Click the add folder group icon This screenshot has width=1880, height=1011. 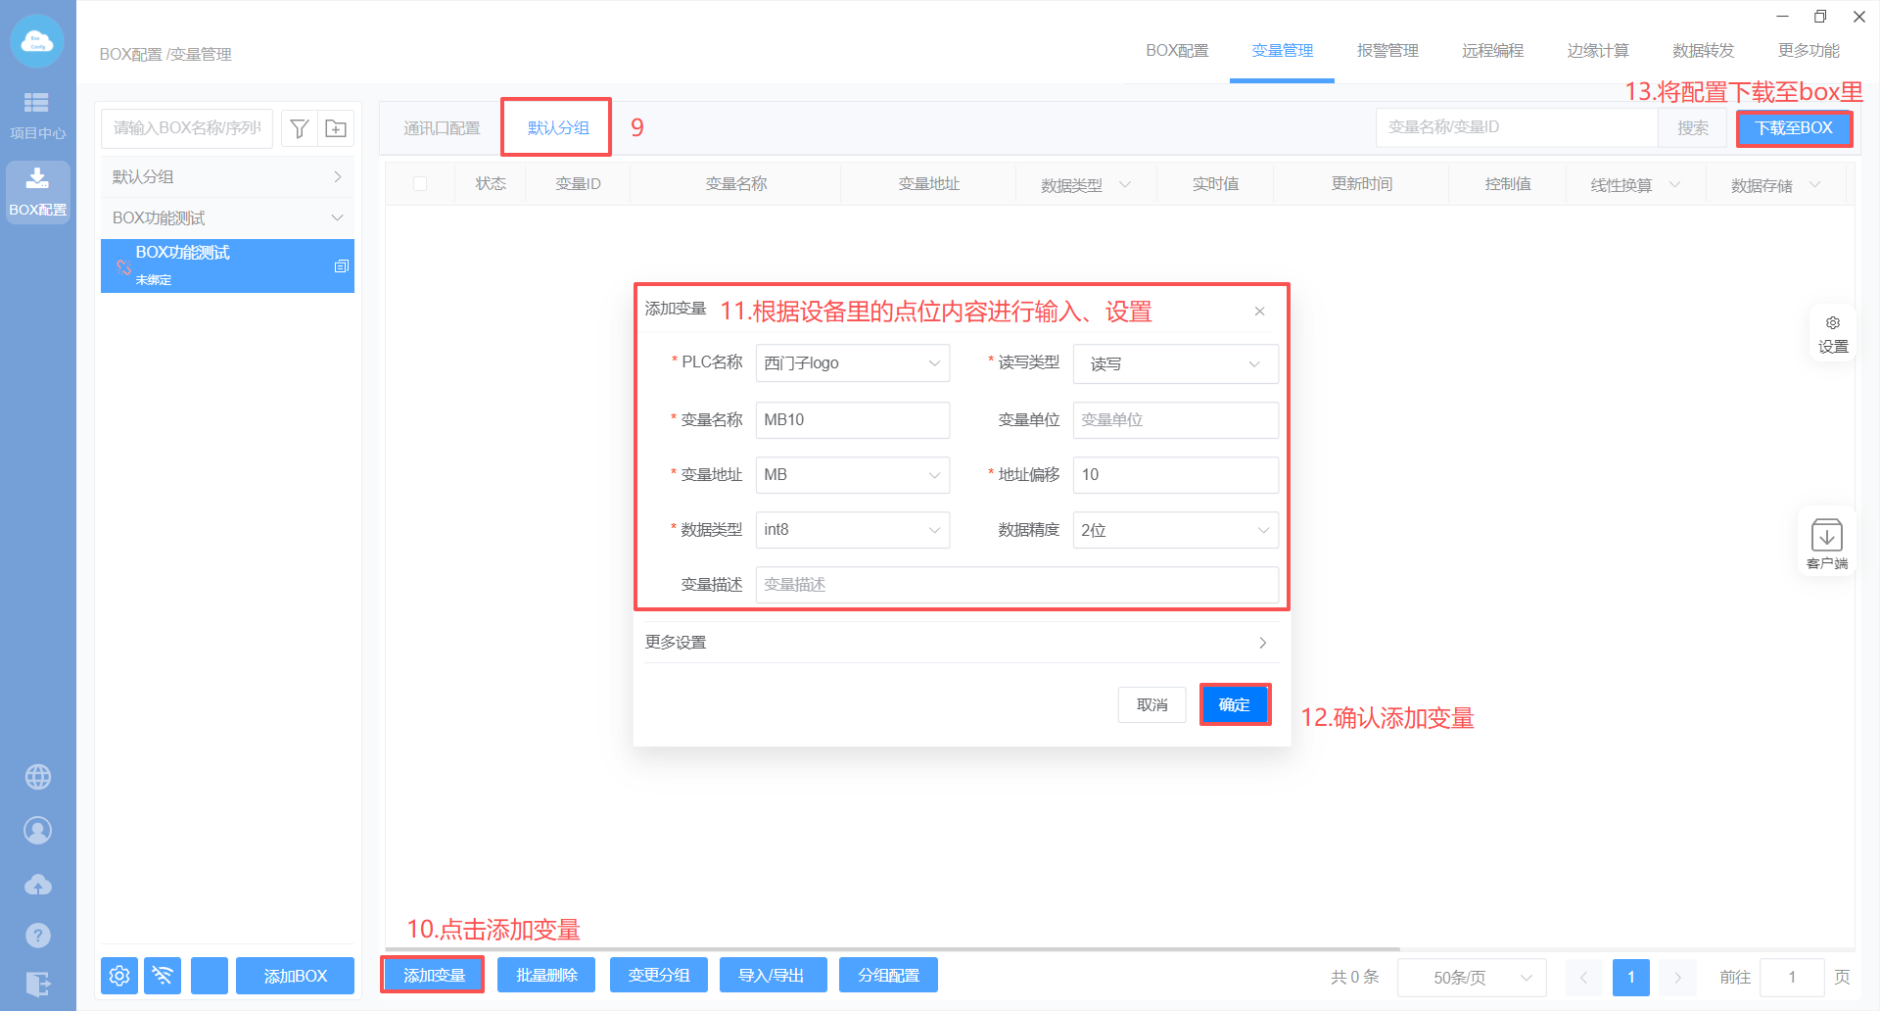click(x=336, y=128)
